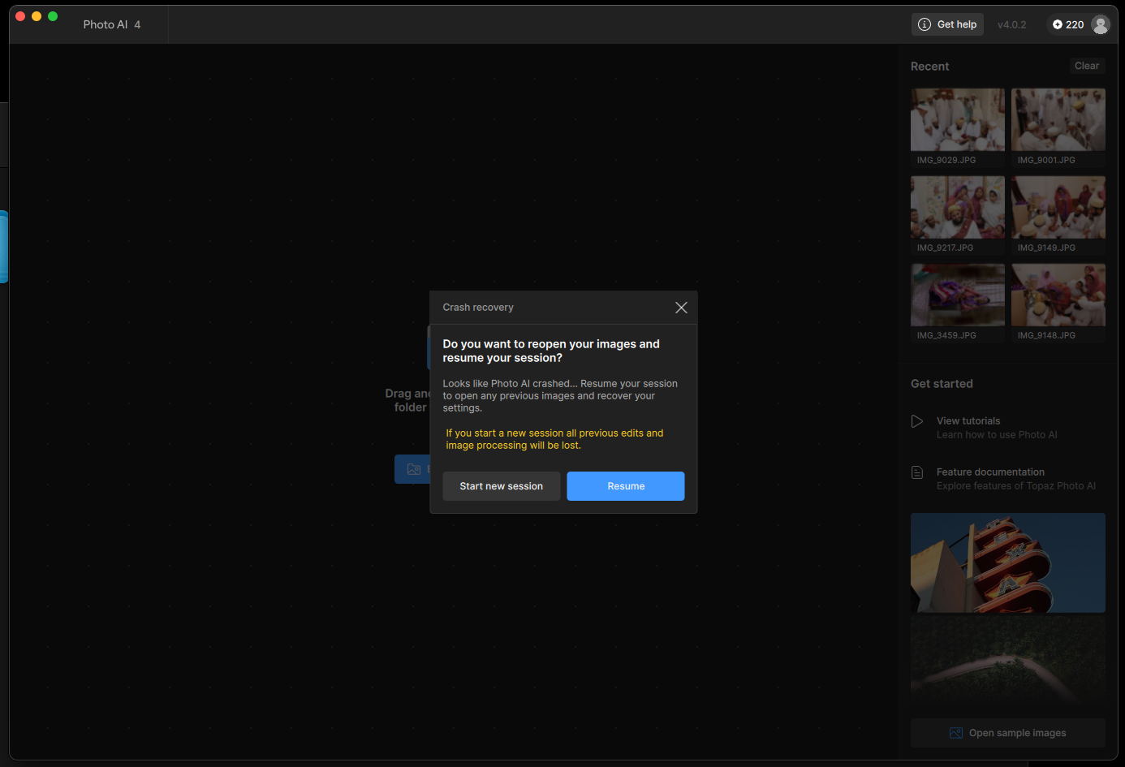Click the Photo AI 4 title
Image resolution: width=1125 pixels, height=767 pixels.
point(112,24)
